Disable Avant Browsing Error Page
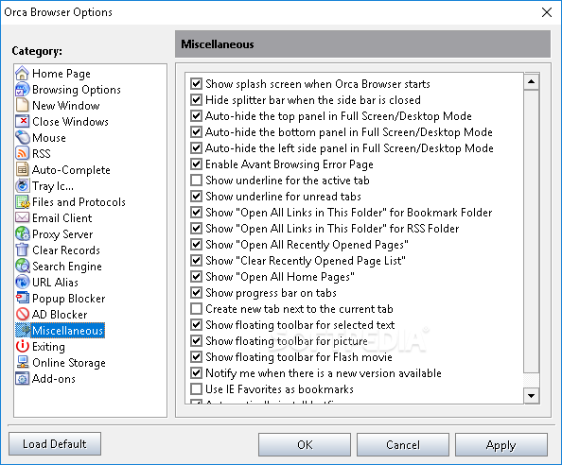The image size is (562, 465). tap(196, 164)
